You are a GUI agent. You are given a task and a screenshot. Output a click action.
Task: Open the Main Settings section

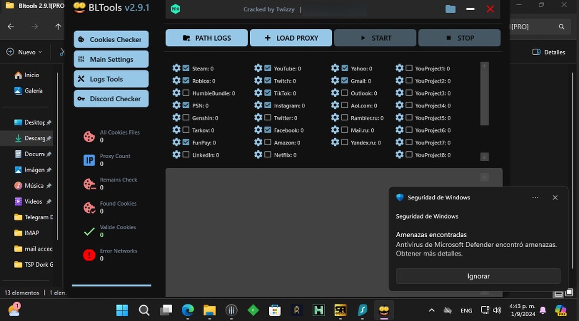111,59
